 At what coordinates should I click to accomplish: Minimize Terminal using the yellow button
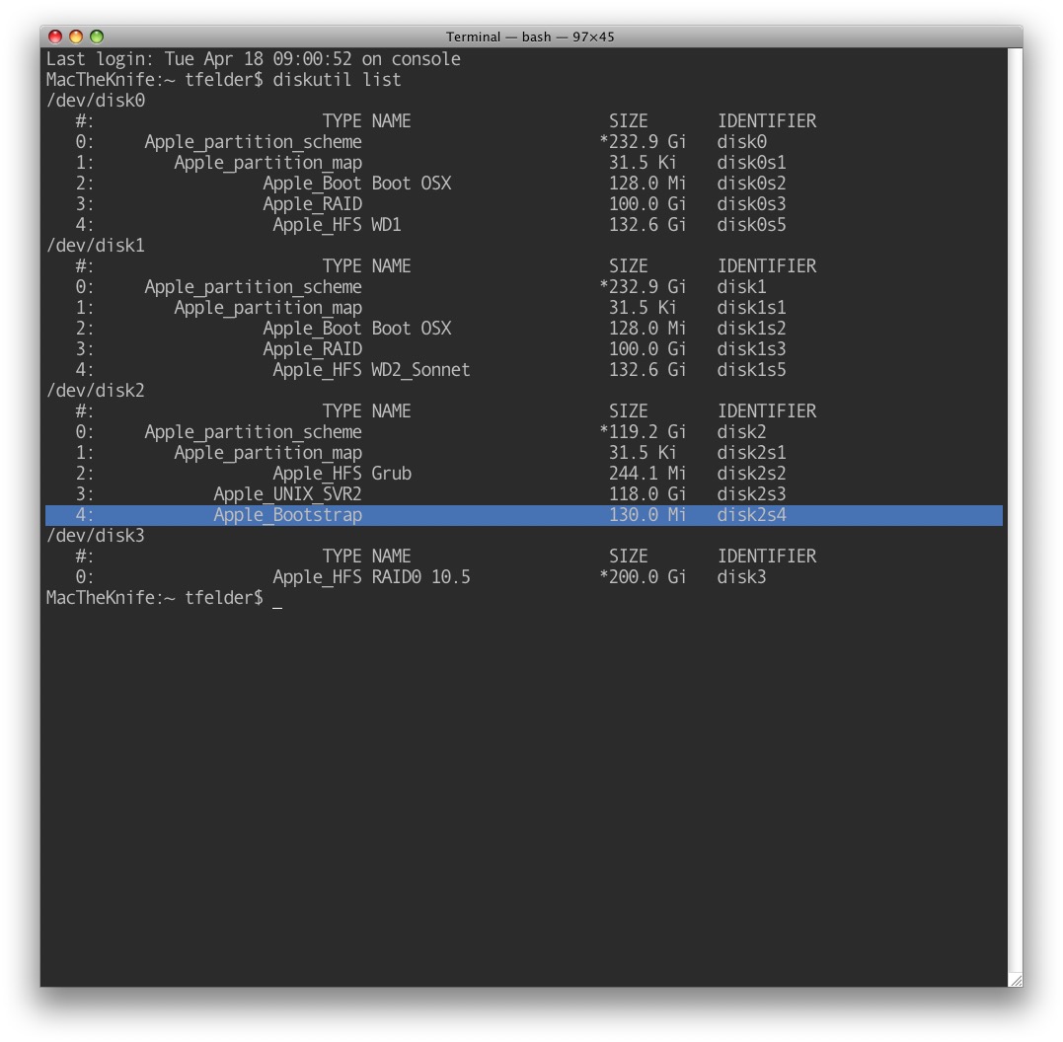coord(76,37)
